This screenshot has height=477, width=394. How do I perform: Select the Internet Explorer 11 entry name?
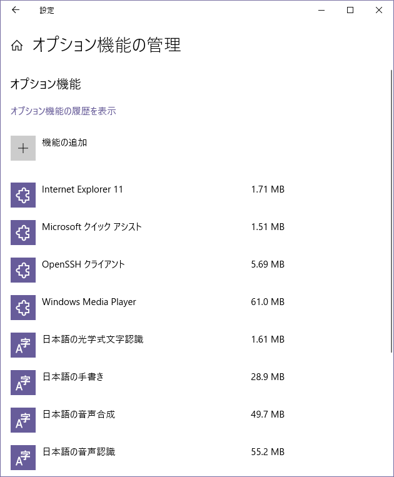click(x=83, y=189)
